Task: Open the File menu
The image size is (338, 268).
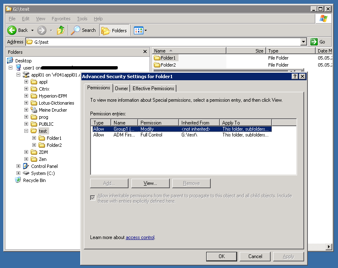Action: coord(12,19)
